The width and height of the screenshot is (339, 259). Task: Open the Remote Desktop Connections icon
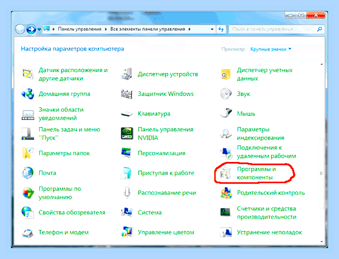pyautogui.click(x=226, y=153)
